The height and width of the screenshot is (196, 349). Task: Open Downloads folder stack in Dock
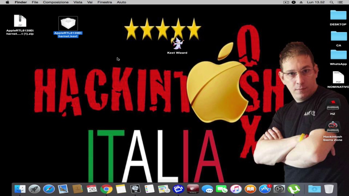[x=314, y=189]
